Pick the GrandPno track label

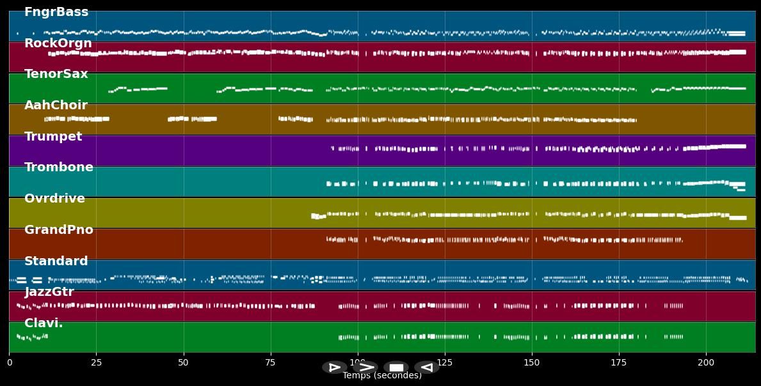point(59,230)
